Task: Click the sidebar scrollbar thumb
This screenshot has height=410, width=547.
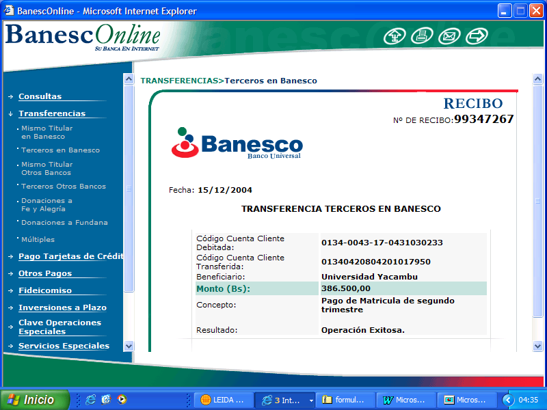Action: pyautogui.click(x=129, y=189)
